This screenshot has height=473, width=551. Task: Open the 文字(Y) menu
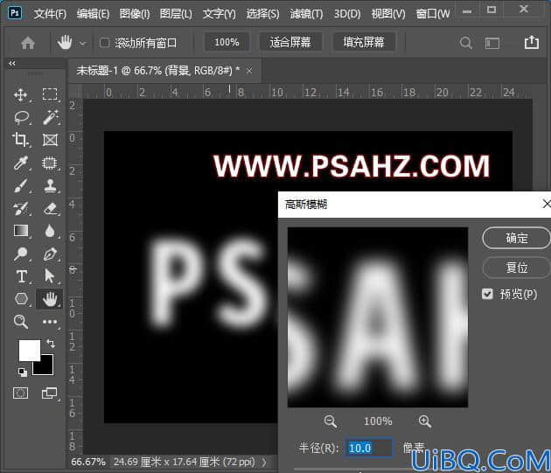220,14
